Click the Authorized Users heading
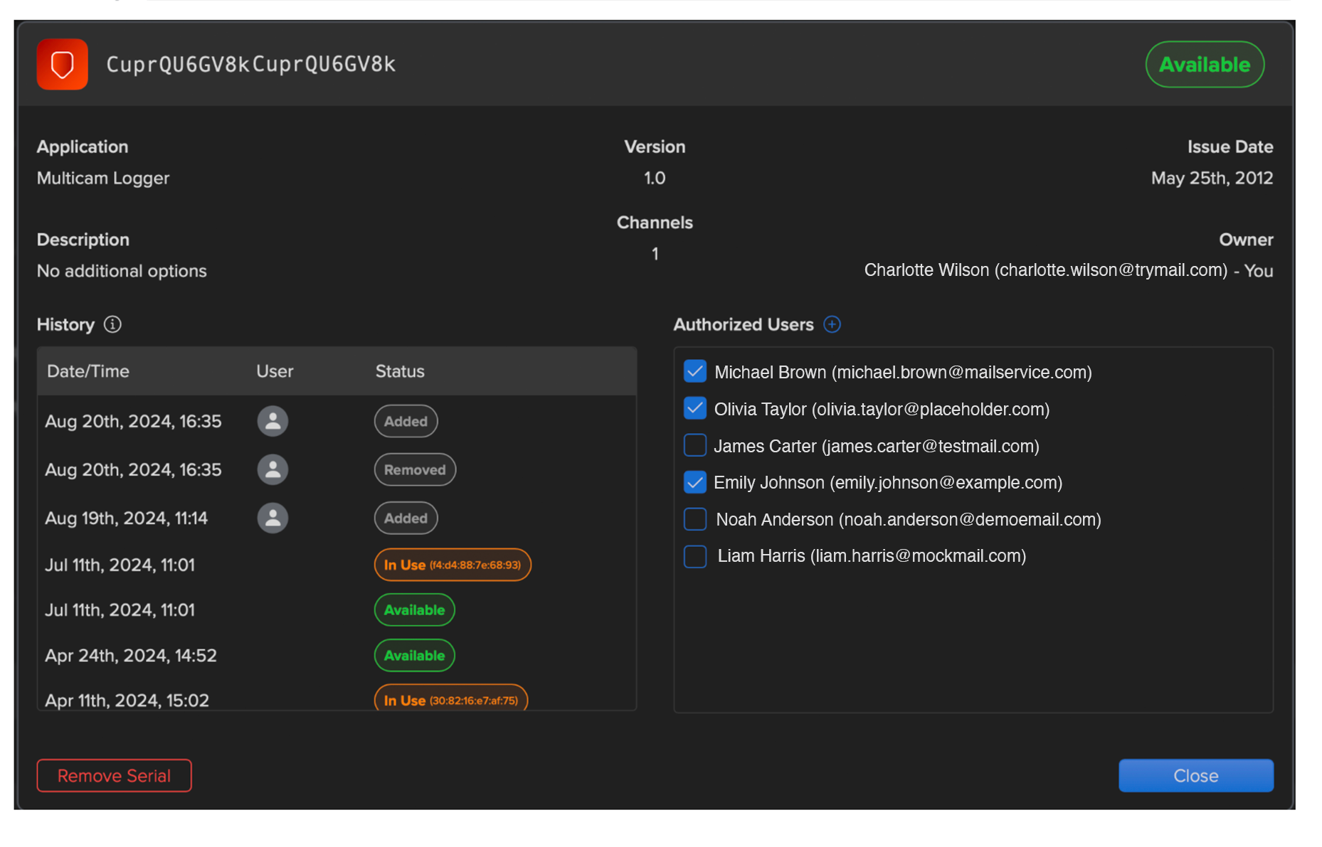1322x847 pixels. pos(744,324)
